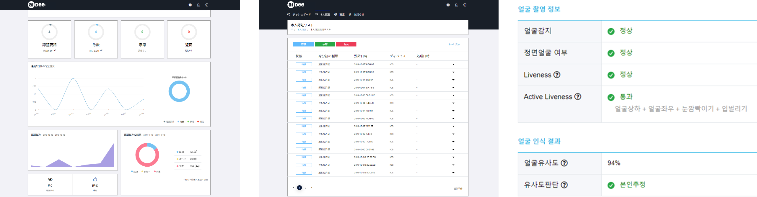Click green check icon beside 얼굴감지 정상

pyautogui.click(x=611, y=31)
